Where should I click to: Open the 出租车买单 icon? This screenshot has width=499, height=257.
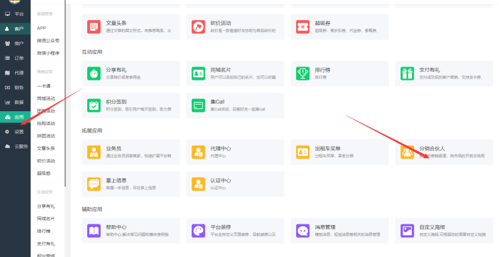tap(303, 152)
